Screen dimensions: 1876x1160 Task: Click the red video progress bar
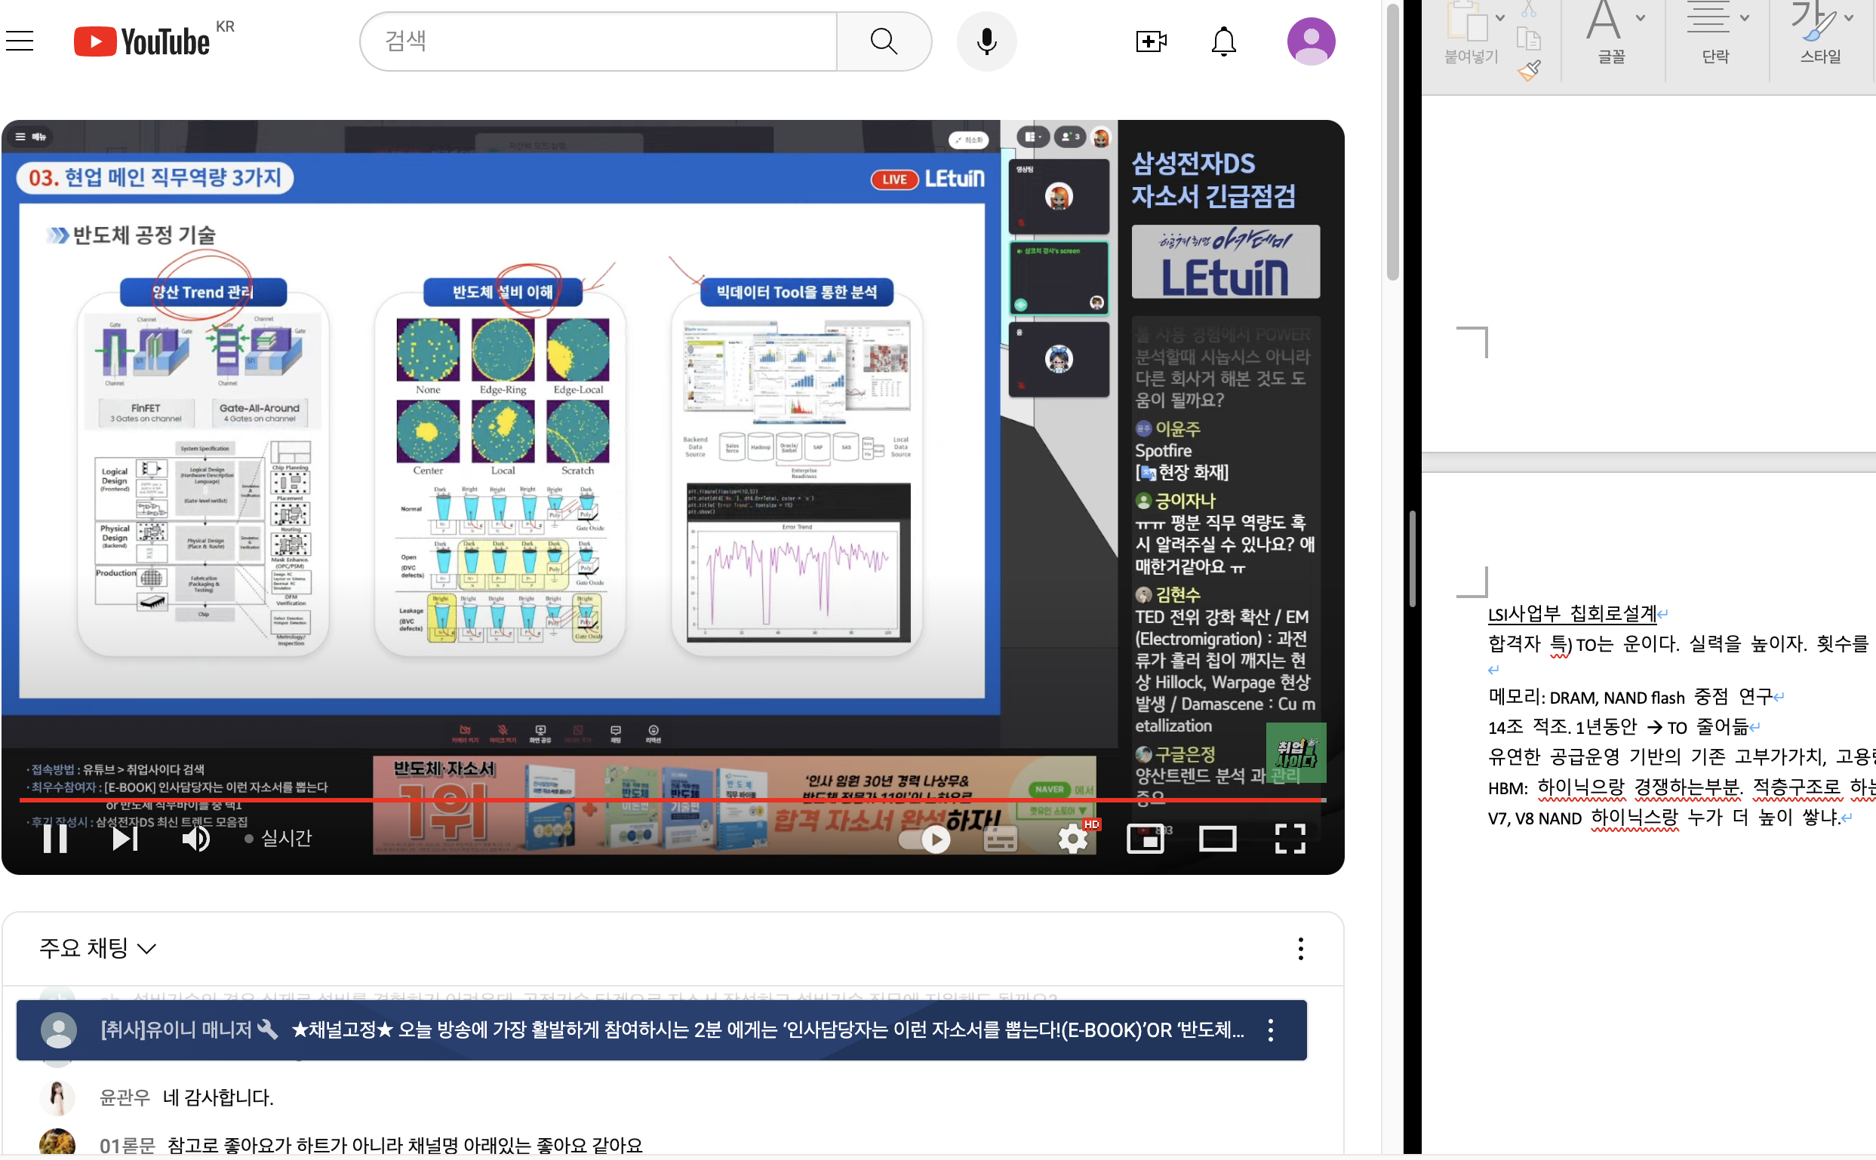tap(672, 800)
